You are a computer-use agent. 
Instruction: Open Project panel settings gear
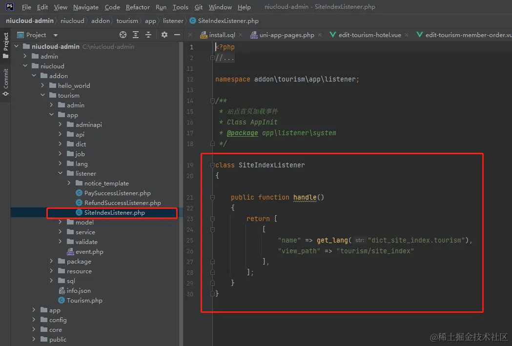(164, 35)
